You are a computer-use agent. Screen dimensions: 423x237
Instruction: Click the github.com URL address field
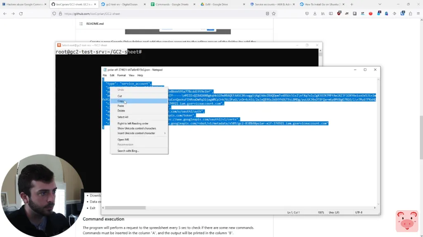[164, 14]
